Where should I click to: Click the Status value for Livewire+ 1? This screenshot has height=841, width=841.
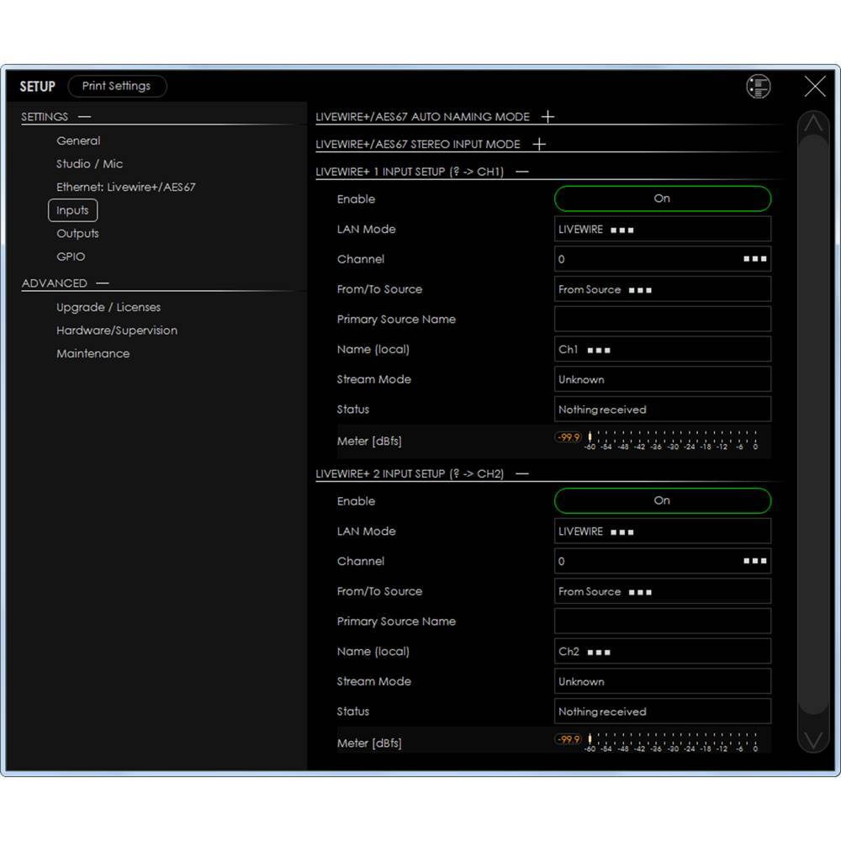coord(663,410)
